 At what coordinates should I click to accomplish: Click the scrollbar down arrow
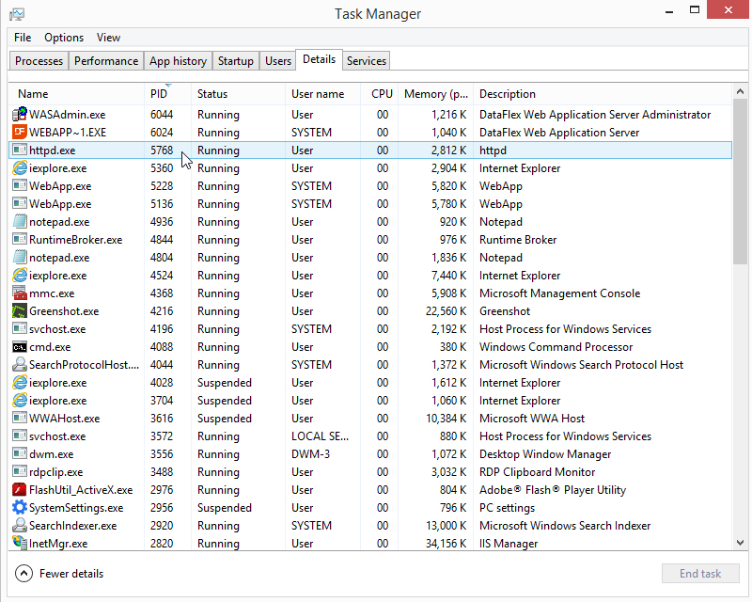point(740,543)
